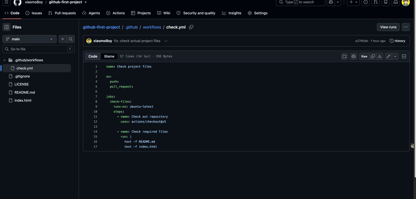
Task: Switch to the Agents tab
Action: pyautogui.click(x=91, y=13)
